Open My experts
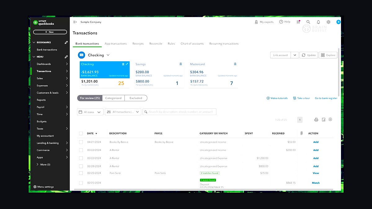The image size is (372, 209). click(264, 22)
